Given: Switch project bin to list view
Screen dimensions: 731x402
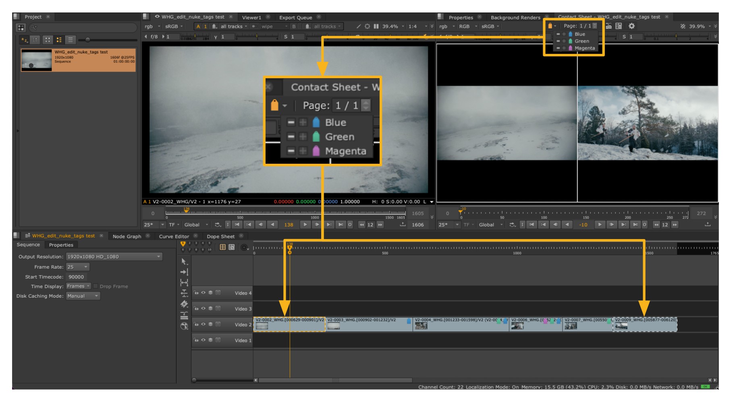Looking at the screenshot, I should pyautogui.click(x=71, y=40).
